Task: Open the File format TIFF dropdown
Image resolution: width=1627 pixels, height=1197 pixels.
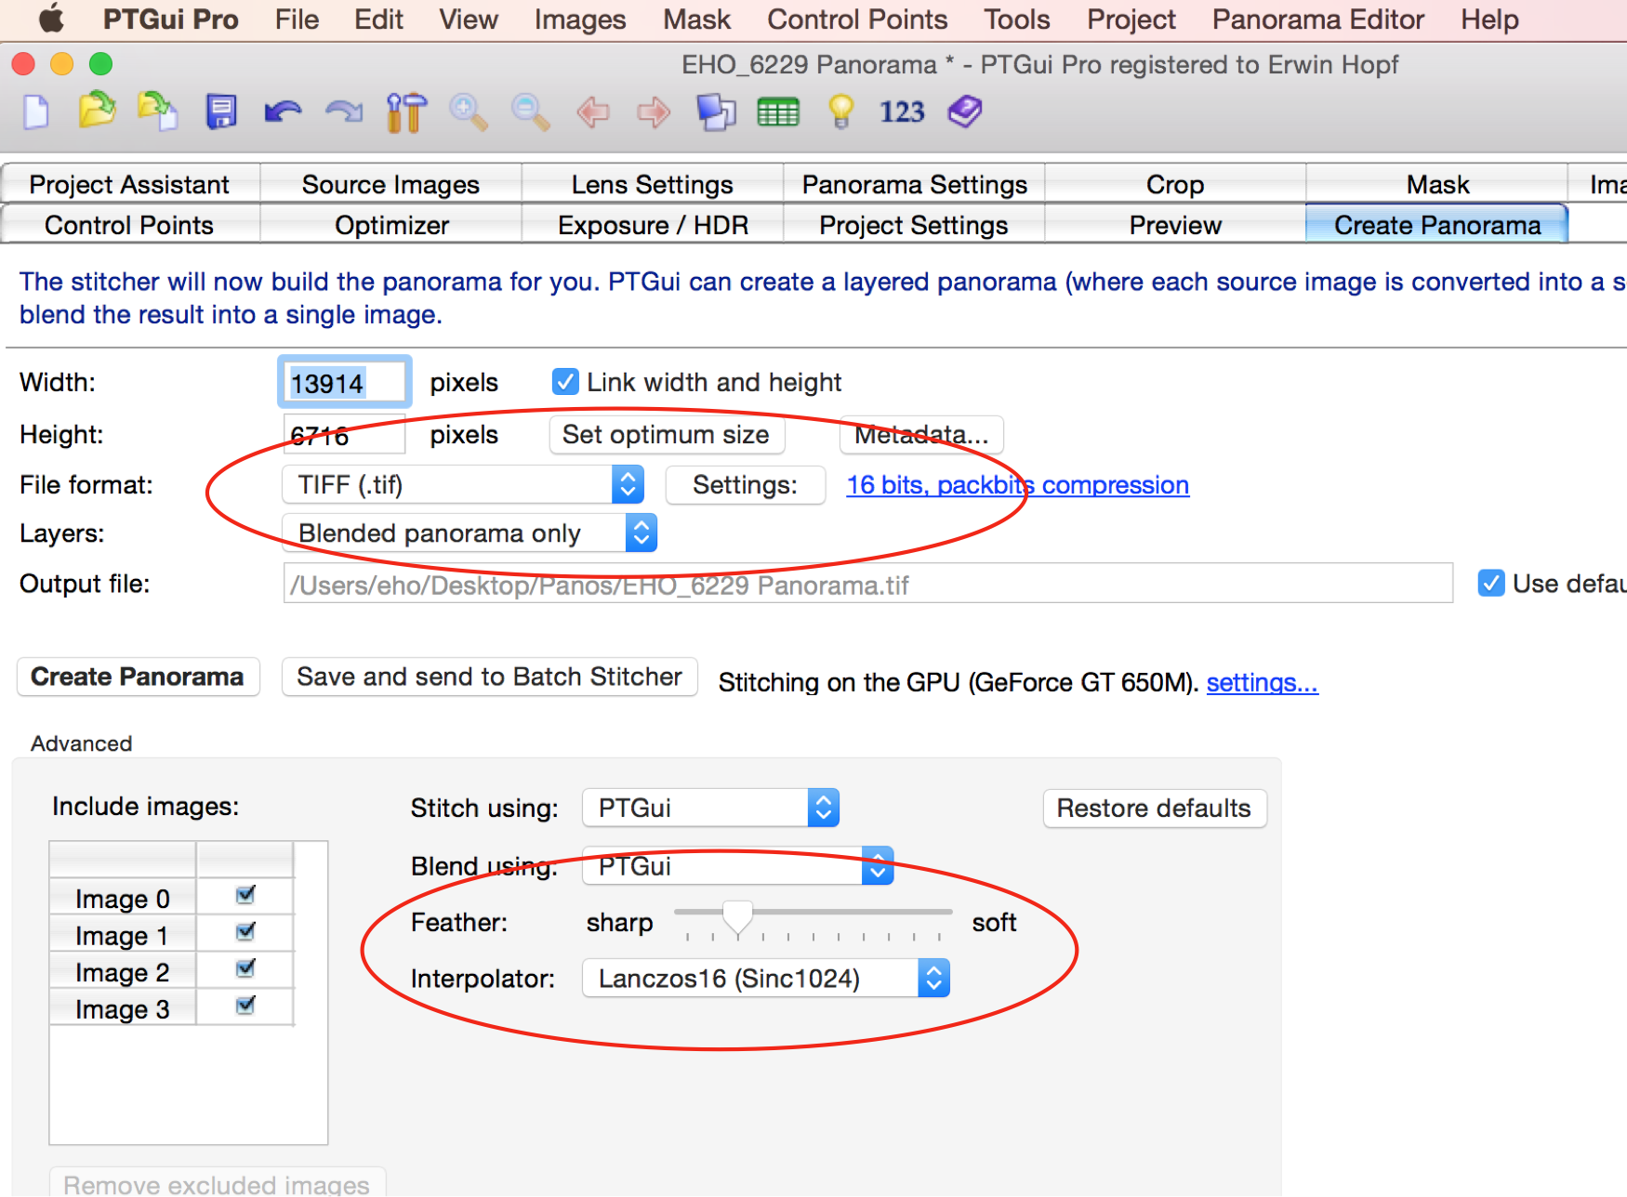Action: [x=463, y=485]
